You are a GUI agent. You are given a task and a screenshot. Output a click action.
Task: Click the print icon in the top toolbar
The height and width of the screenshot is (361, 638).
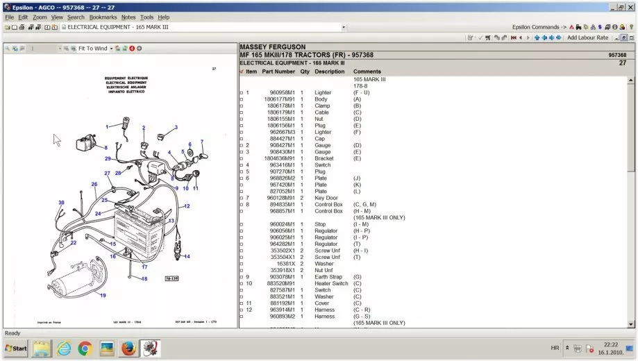(x=22, y=27)
